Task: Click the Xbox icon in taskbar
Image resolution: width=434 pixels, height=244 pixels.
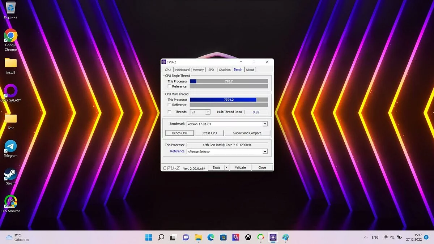Action: pyautogui.click(x=248, y=237)
